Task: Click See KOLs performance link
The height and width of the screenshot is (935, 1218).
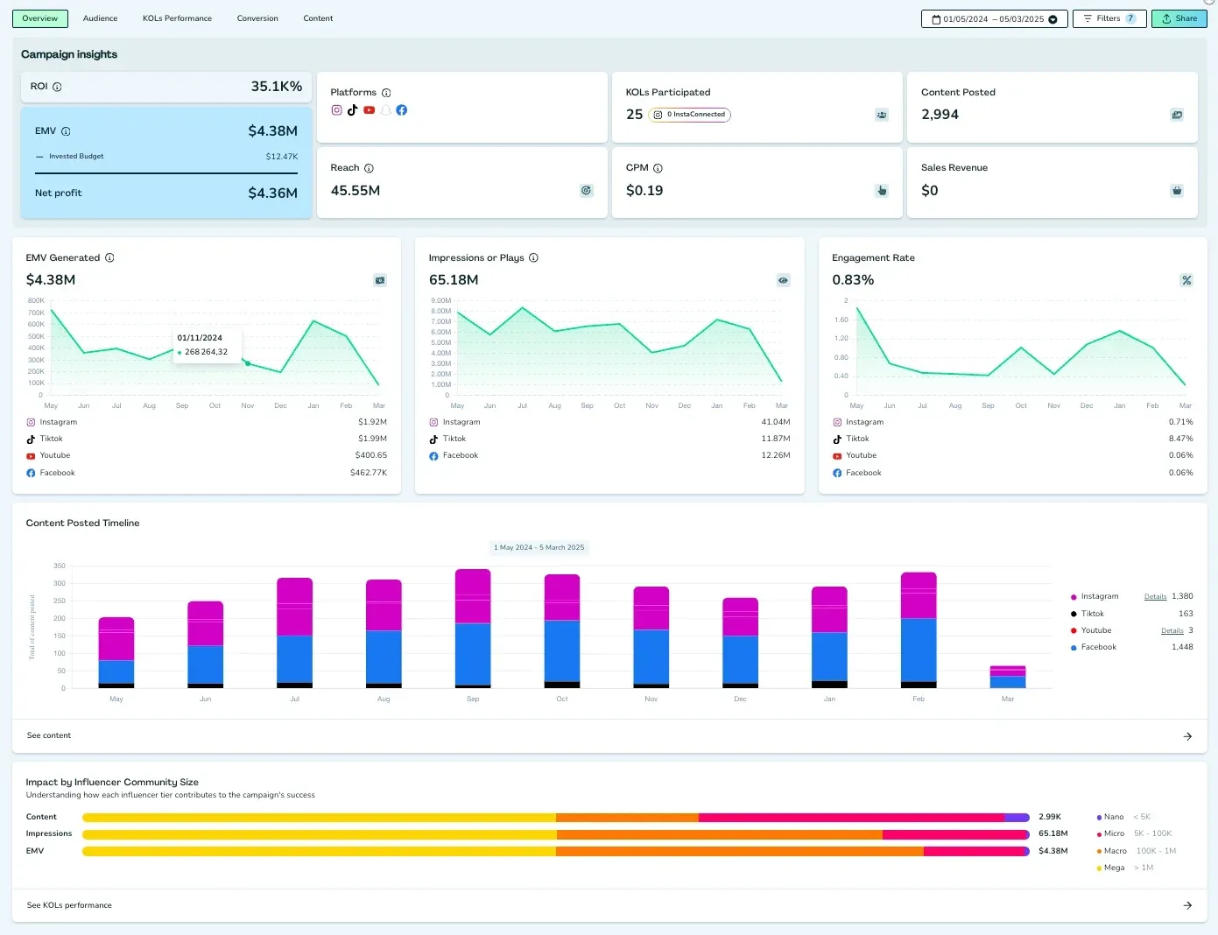Action: [x=69, y=905]
